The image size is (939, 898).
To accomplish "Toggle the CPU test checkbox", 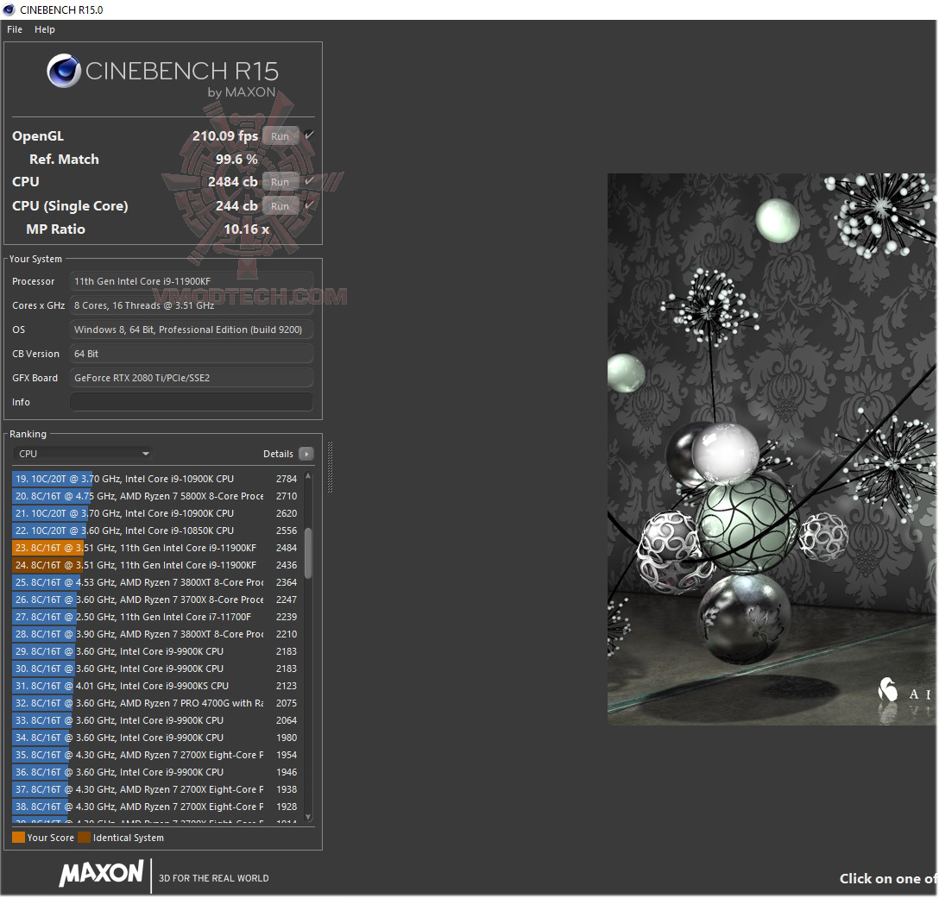I will tap(309, 181).
